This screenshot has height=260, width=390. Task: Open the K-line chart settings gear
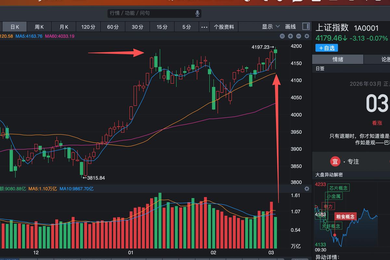(x=307, y=36)
